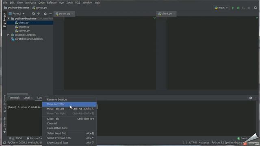
Task: Switch to the first Local terminal tab
Action: [x=26, y=98]
